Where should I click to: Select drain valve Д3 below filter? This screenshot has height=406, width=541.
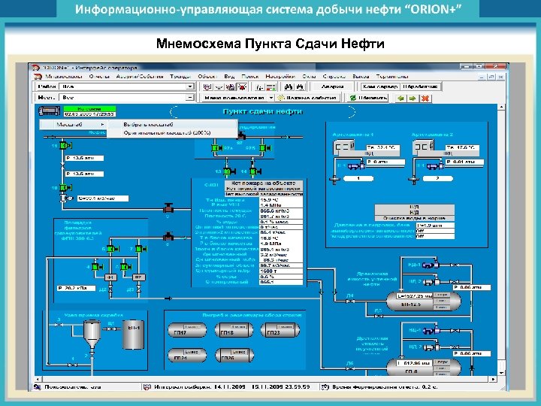139,289
